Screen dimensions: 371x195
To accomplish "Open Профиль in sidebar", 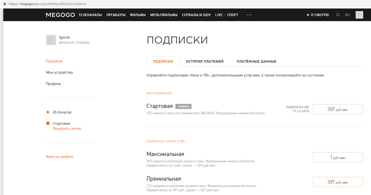I will 53,84.
